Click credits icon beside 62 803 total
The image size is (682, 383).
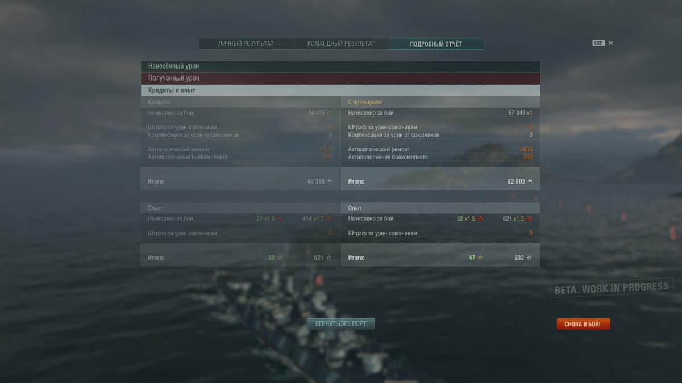coord(530,182)
